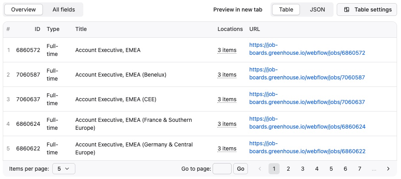Toggle view to Table

pos(286,10)
